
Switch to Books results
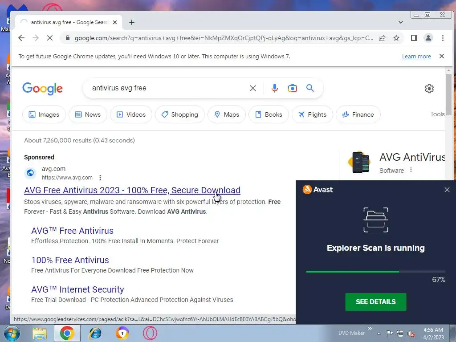pos(269,114)
